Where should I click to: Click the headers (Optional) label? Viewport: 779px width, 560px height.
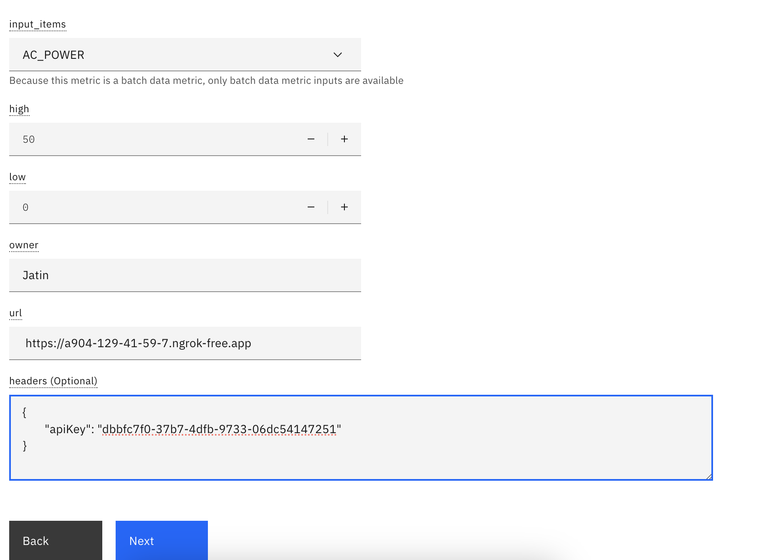tap(53, 381)
